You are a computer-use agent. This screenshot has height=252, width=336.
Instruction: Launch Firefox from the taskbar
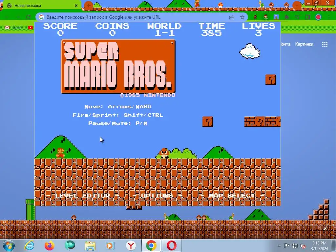49,245
